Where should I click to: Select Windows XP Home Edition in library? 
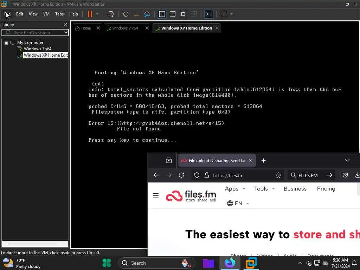46,55
